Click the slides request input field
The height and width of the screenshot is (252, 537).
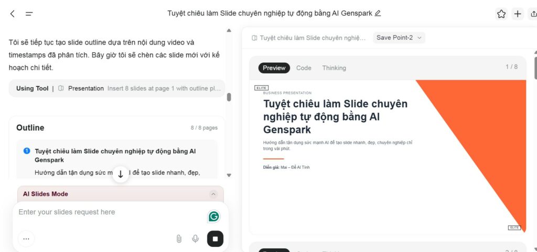tap(111, 212)
